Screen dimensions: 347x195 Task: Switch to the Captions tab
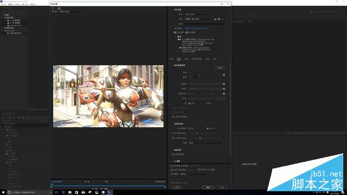coord(207,59)
